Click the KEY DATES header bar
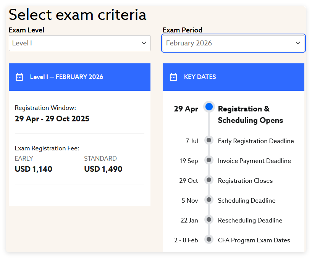 (233, 77)
